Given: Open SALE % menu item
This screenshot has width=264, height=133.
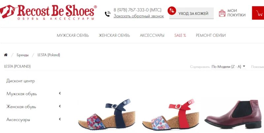Looking at the screenshot, I should (180, 36).
